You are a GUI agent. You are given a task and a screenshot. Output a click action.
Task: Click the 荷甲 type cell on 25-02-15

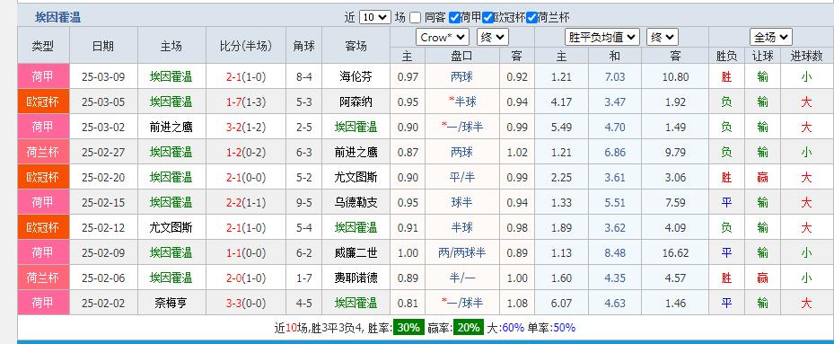(43, 202)
